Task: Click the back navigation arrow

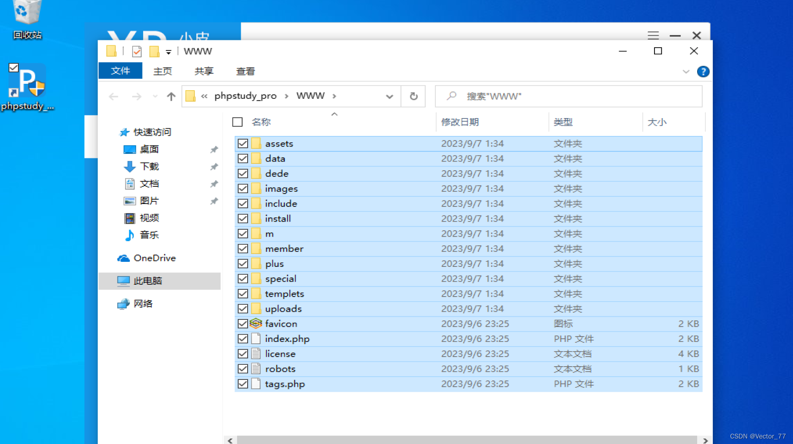Action: click(114, 97)
